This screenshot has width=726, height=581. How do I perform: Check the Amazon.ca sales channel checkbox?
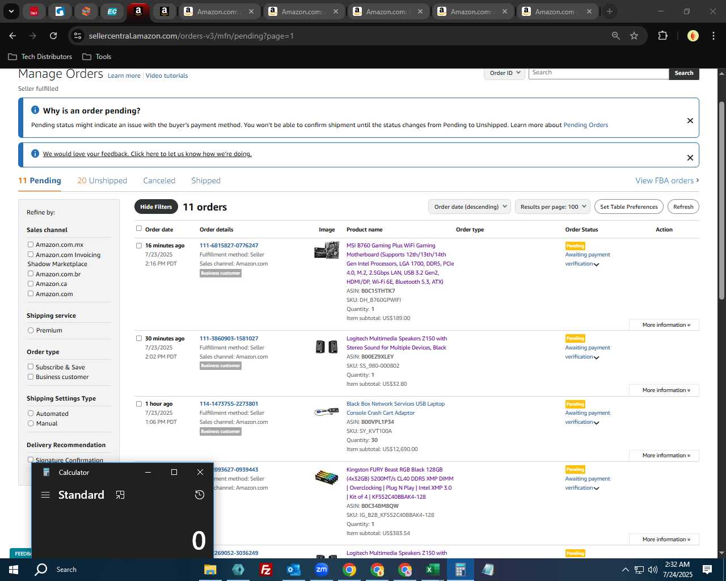31,284
